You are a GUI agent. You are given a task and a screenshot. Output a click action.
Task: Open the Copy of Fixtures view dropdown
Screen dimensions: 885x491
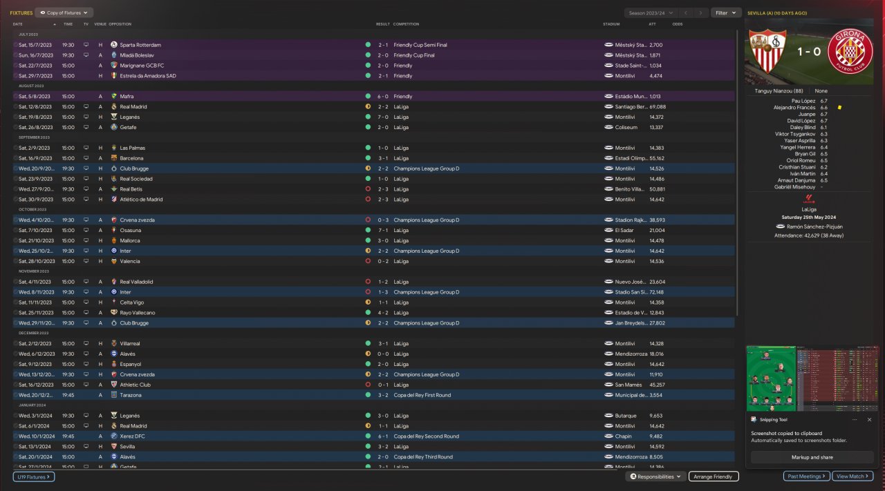(64, 13)
